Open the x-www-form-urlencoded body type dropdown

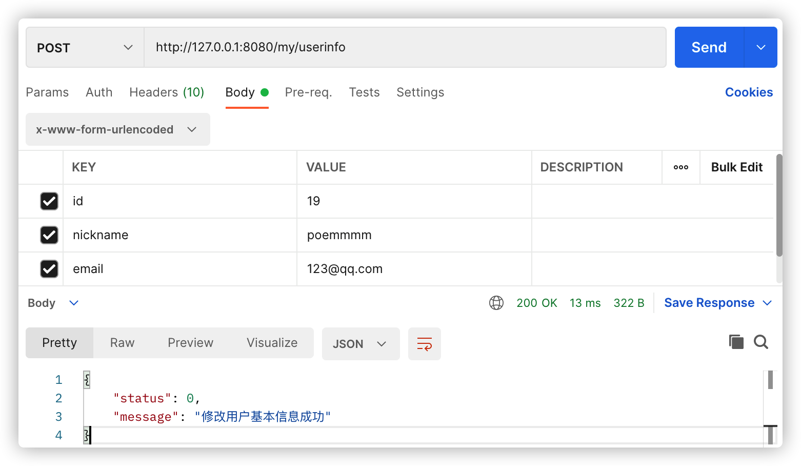coord(118,129)
